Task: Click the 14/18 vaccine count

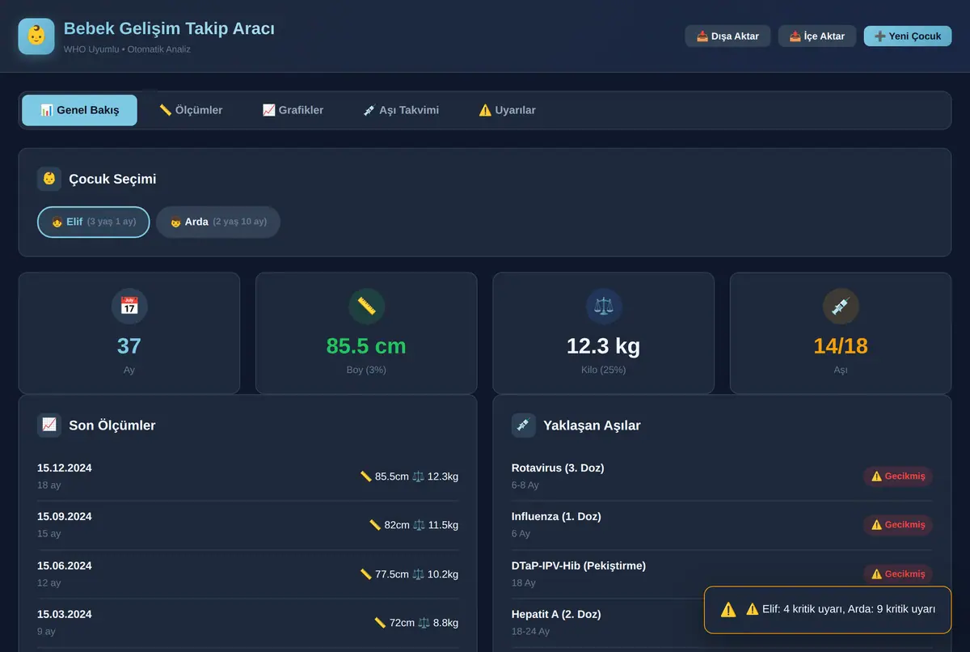Action: tap(841, 346)
